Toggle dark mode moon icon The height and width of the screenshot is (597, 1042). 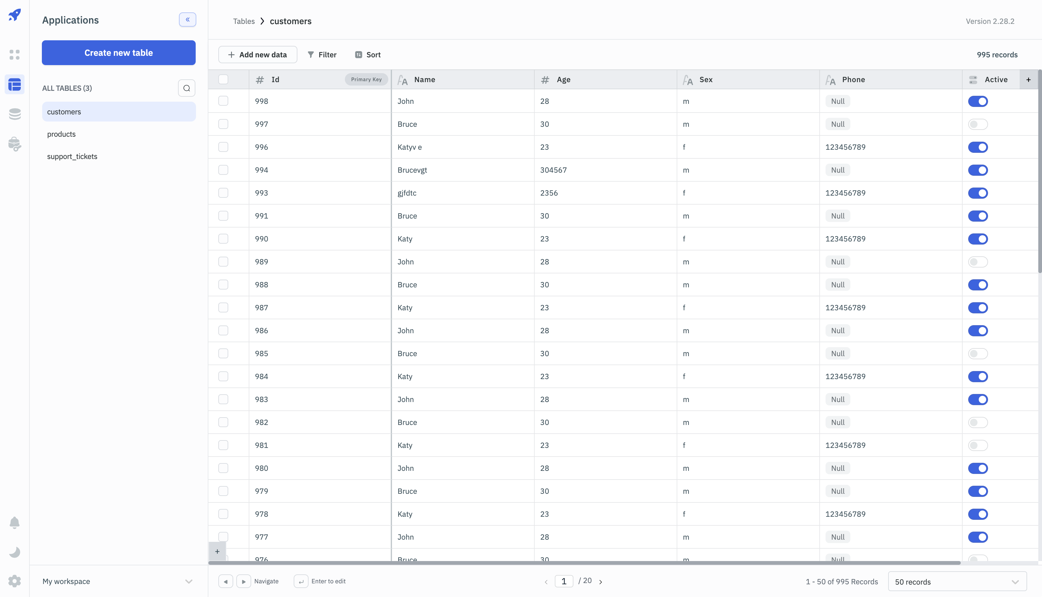click(x=14, y=552)
